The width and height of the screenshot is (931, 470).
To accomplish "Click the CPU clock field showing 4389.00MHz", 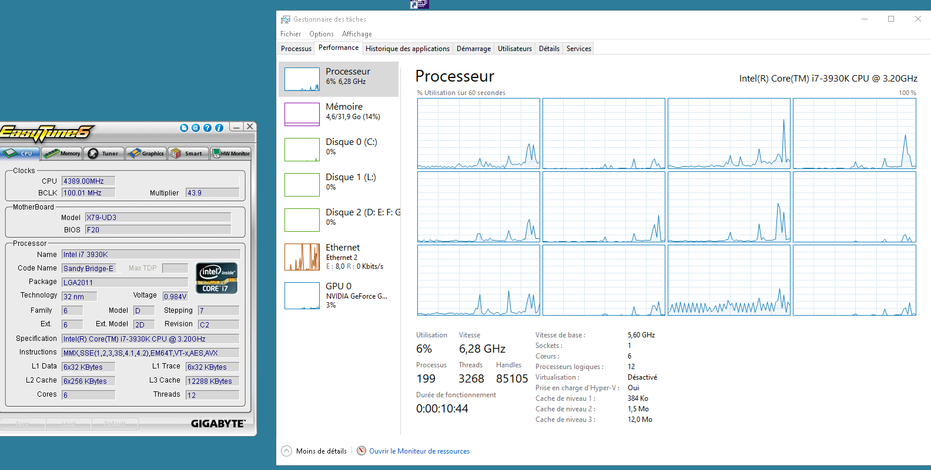I will point(88,181).
